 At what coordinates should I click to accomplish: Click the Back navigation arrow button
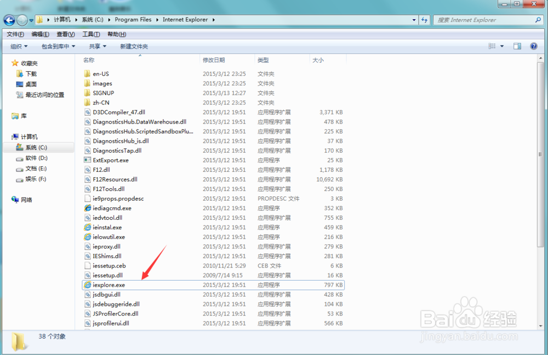[9, 20]
